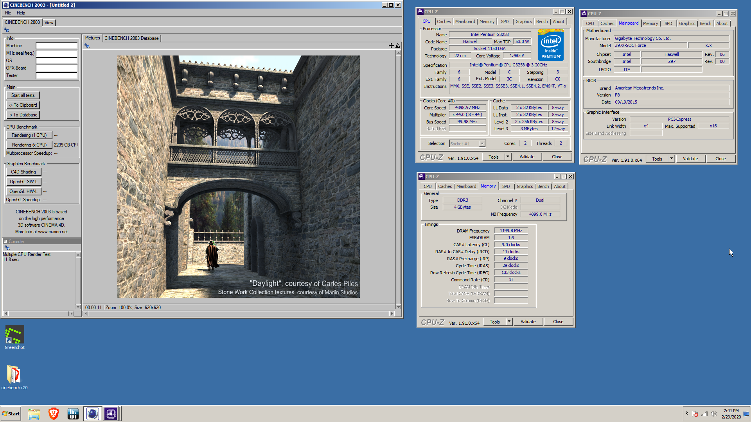Click Validate in the CPU-Z CPU window
This screenshot has width=751, height=422.
[527, 157]
